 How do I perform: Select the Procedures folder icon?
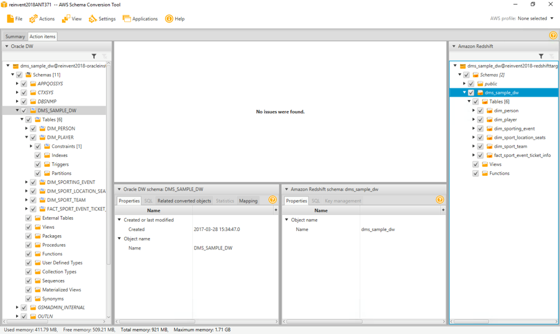point(38,245)
